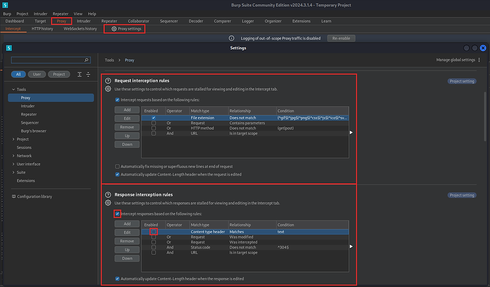Screen dimensions: 490x287
Task: Click the Burp Suite logo in title bar
Action: [5, 5]
